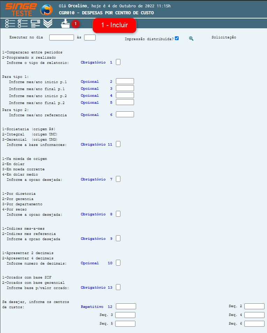Screen dimensions: 267x333
Task: Toggle the Impressão distribuída checkbox
Action: (177, 38)
